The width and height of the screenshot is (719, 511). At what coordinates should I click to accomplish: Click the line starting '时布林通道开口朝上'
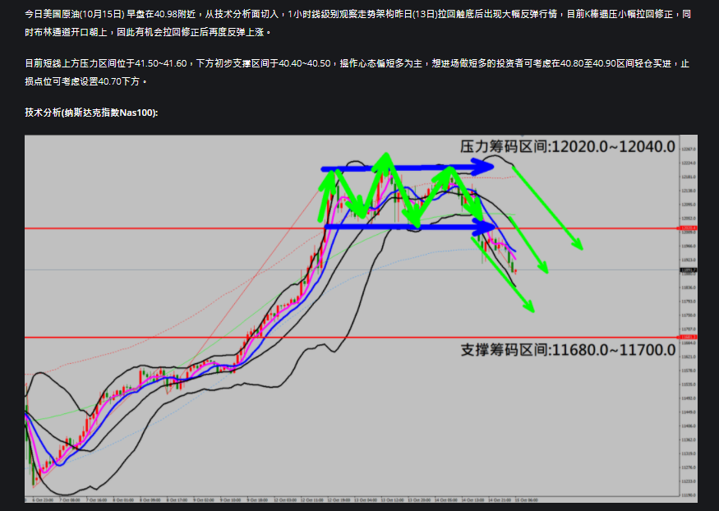[x=148, y=32]
